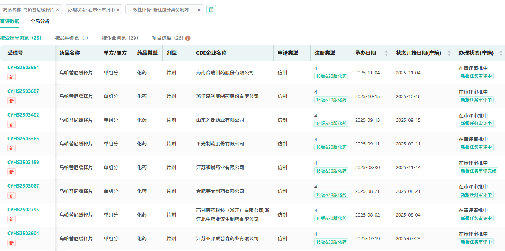Sort by 承办日期 column arrows
This screenshot has width=505, height=251.
(386, 53)
